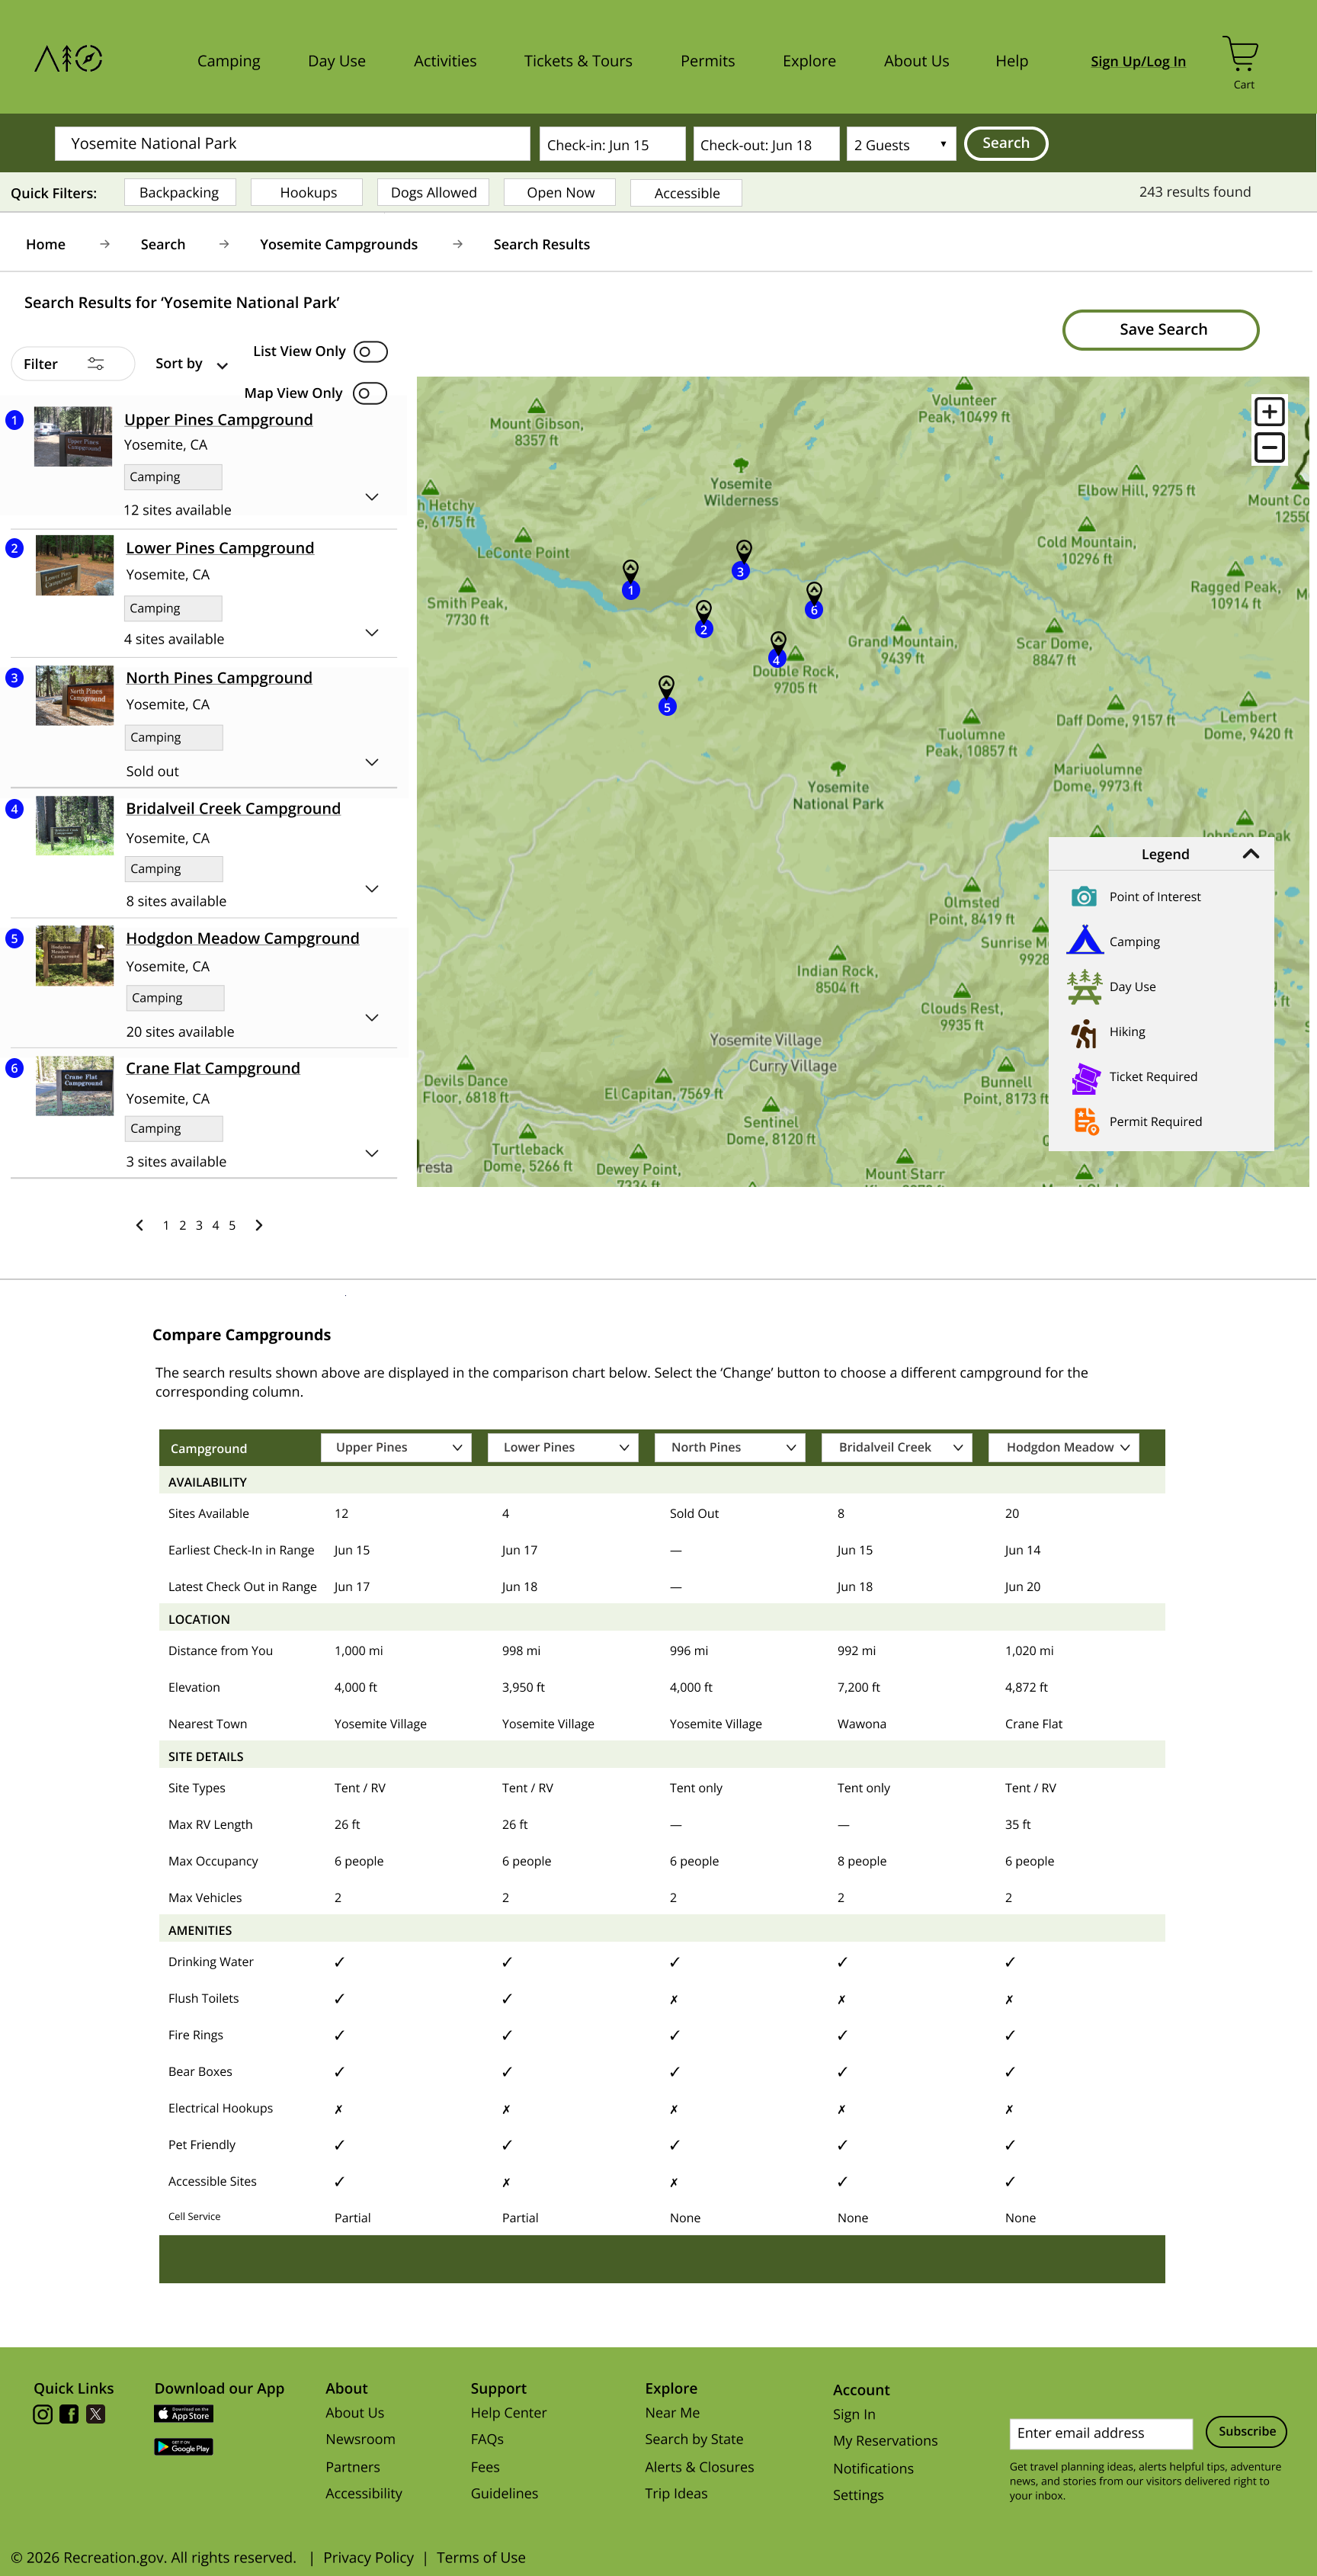Viewport: 1317px width, 2576px height.
Task: Click map pin number 3
Action: tap(741, 560)
